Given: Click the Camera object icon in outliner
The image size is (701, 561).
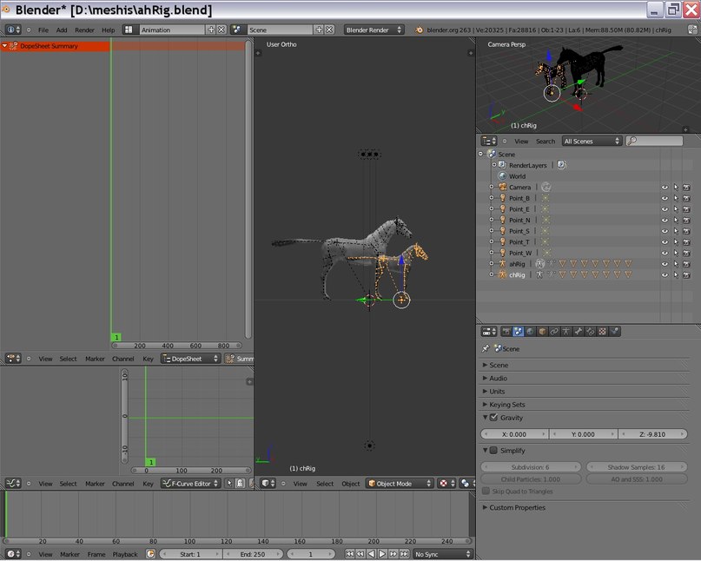Looking at the screenshot, I should tap(501, 188).
